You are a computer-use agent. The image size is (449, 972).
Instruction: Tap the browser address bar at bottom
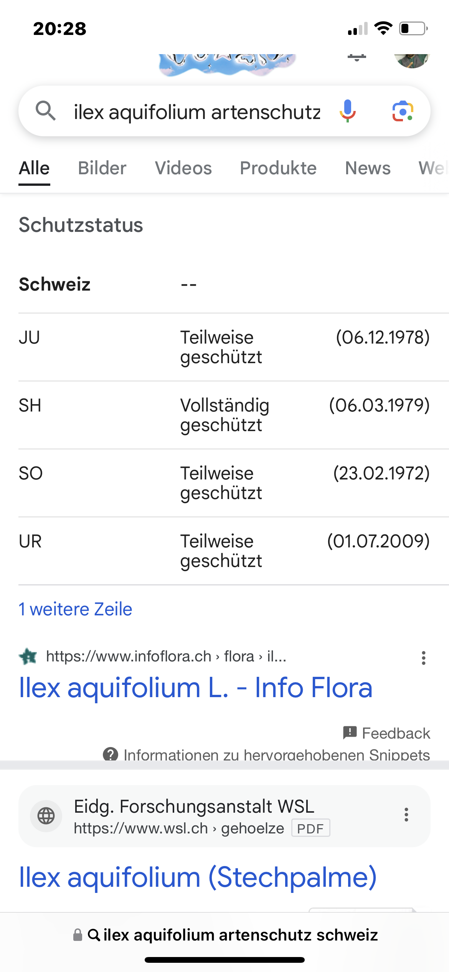[x=225, y=935]
